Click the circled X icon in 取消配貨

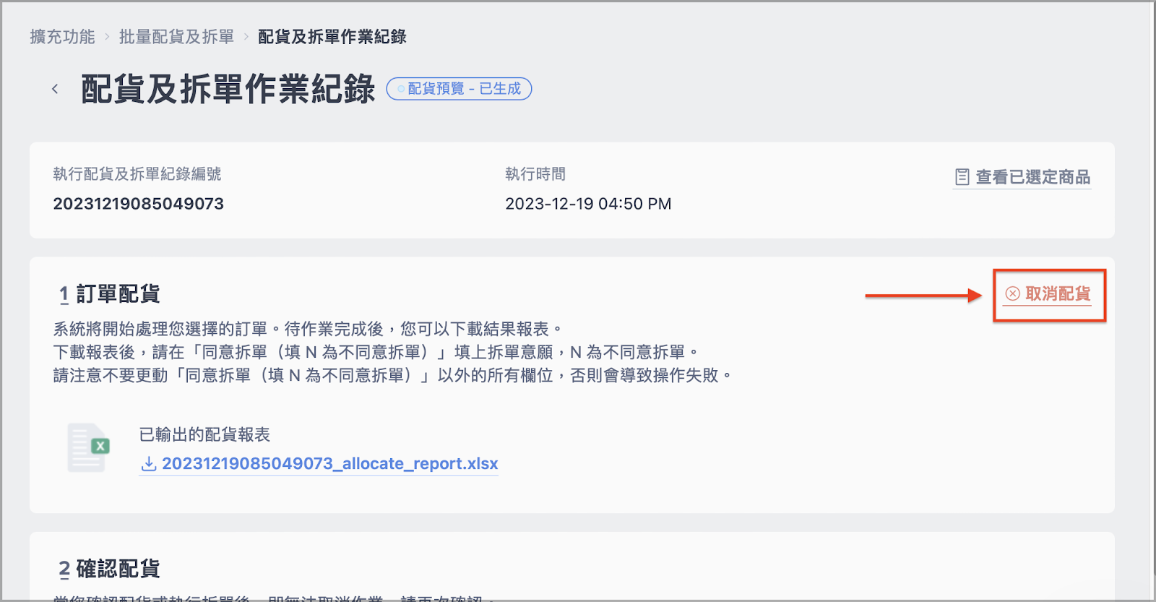tap(1013, 293)
